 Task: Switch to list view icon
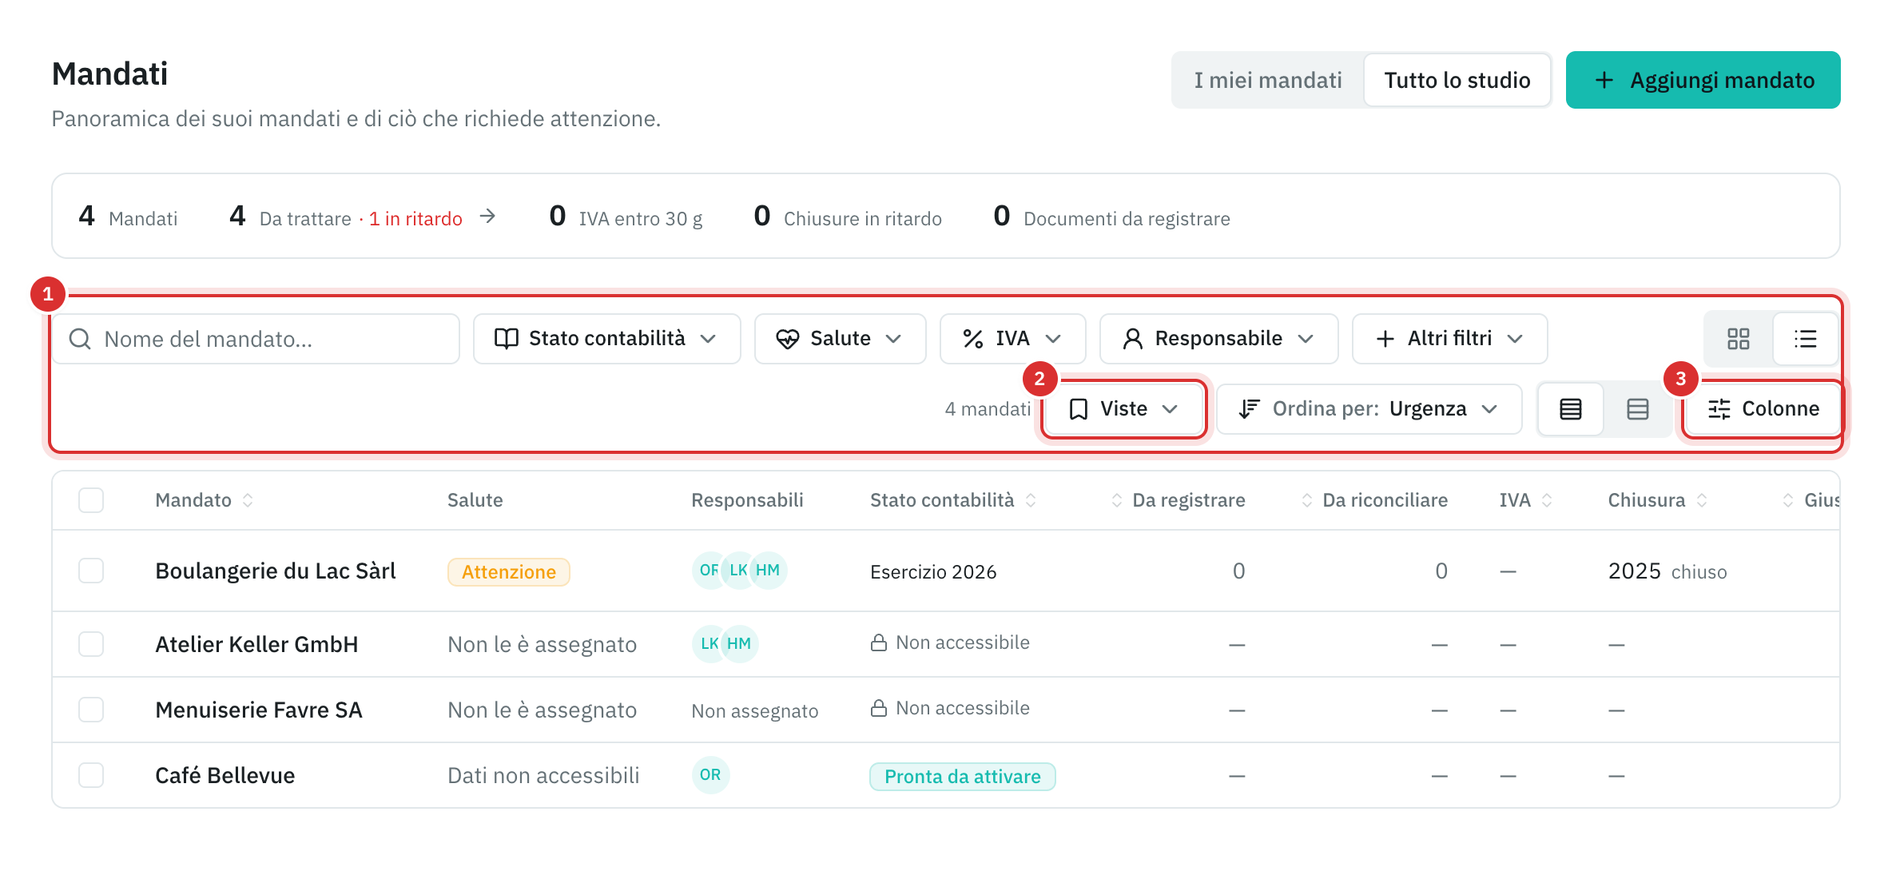pyautogui.click(x=1805, y=339)
